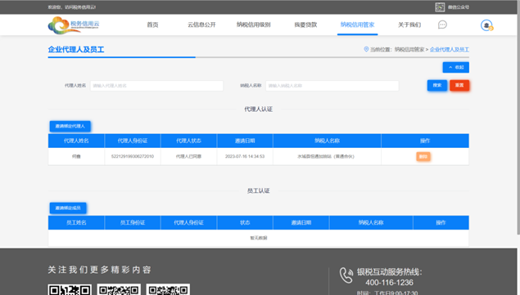Click 代理人状态 column header

click(188, 141)
